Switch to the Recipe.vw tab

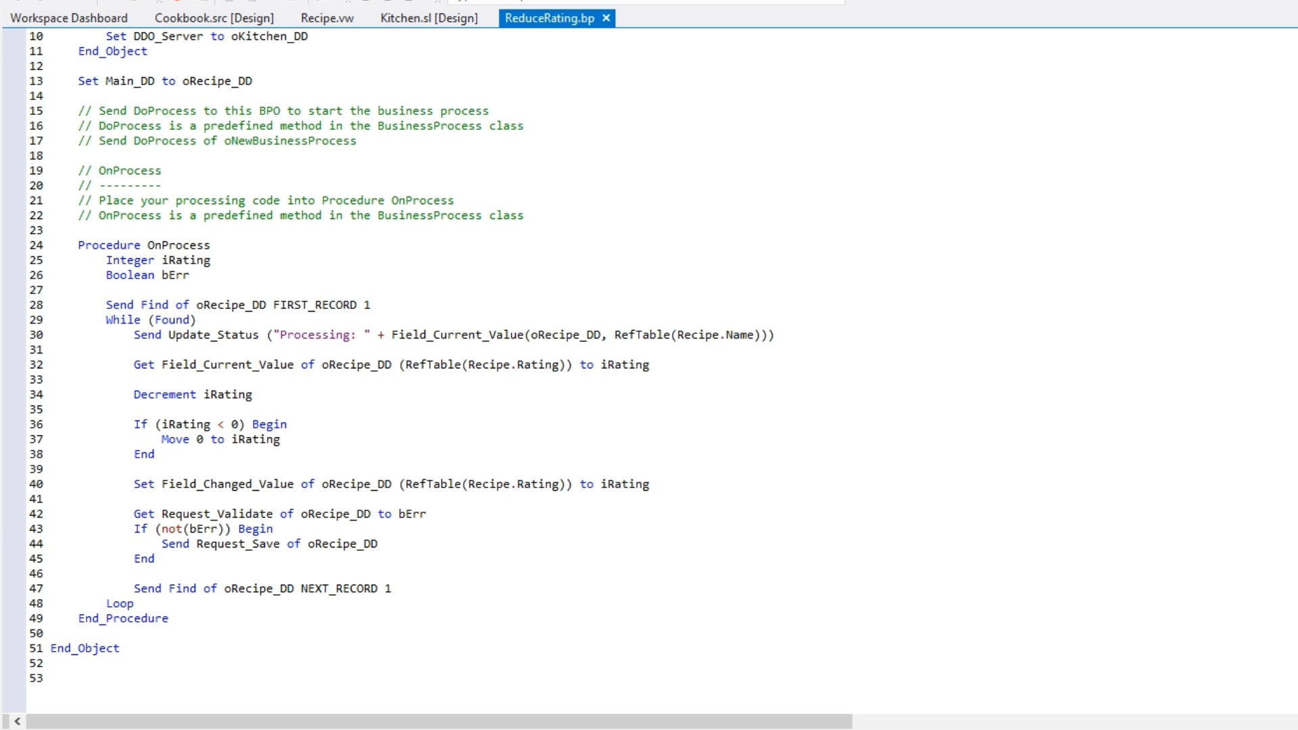[x=327, y=18]
